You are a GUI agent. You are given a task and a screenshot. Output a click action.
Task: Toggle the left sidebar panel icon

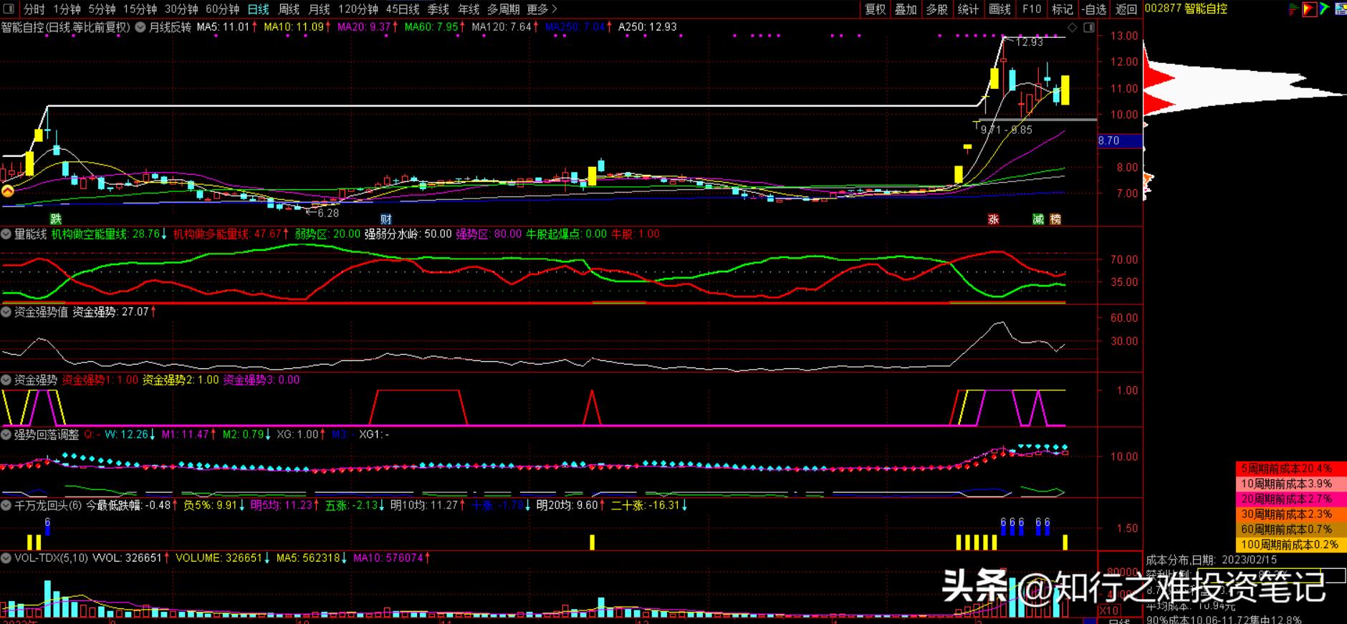9,9
